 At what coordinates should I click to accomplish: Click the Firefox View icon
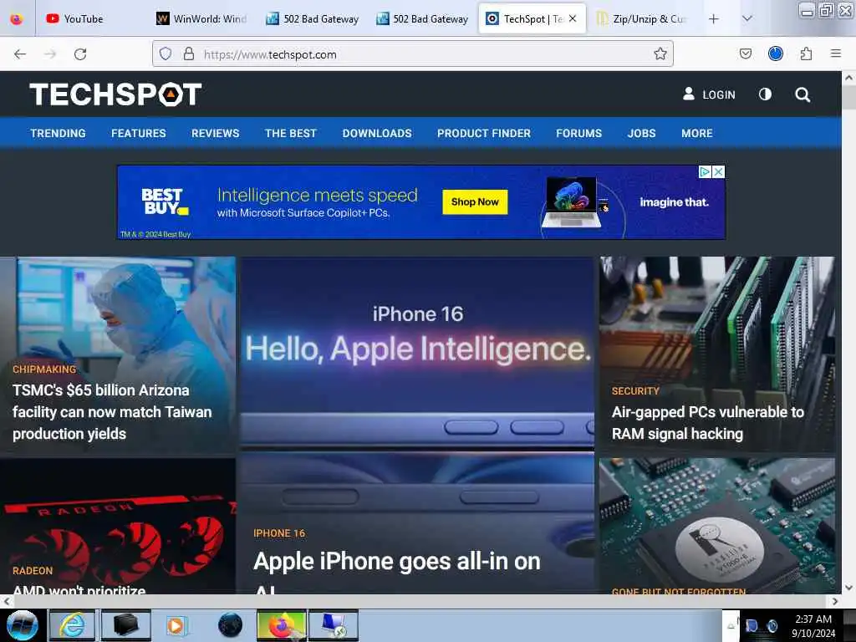coord(17,19)
